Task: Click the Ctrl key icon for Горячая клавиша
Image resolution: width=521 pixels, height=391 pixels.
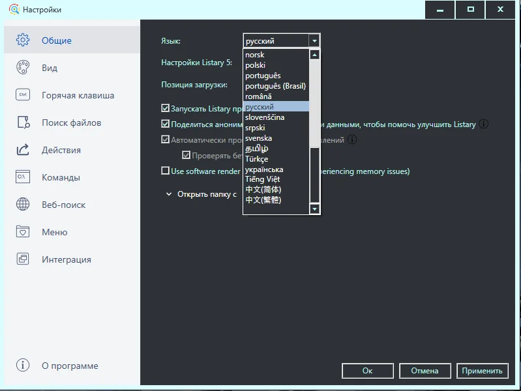Action: tap(23, 95)
